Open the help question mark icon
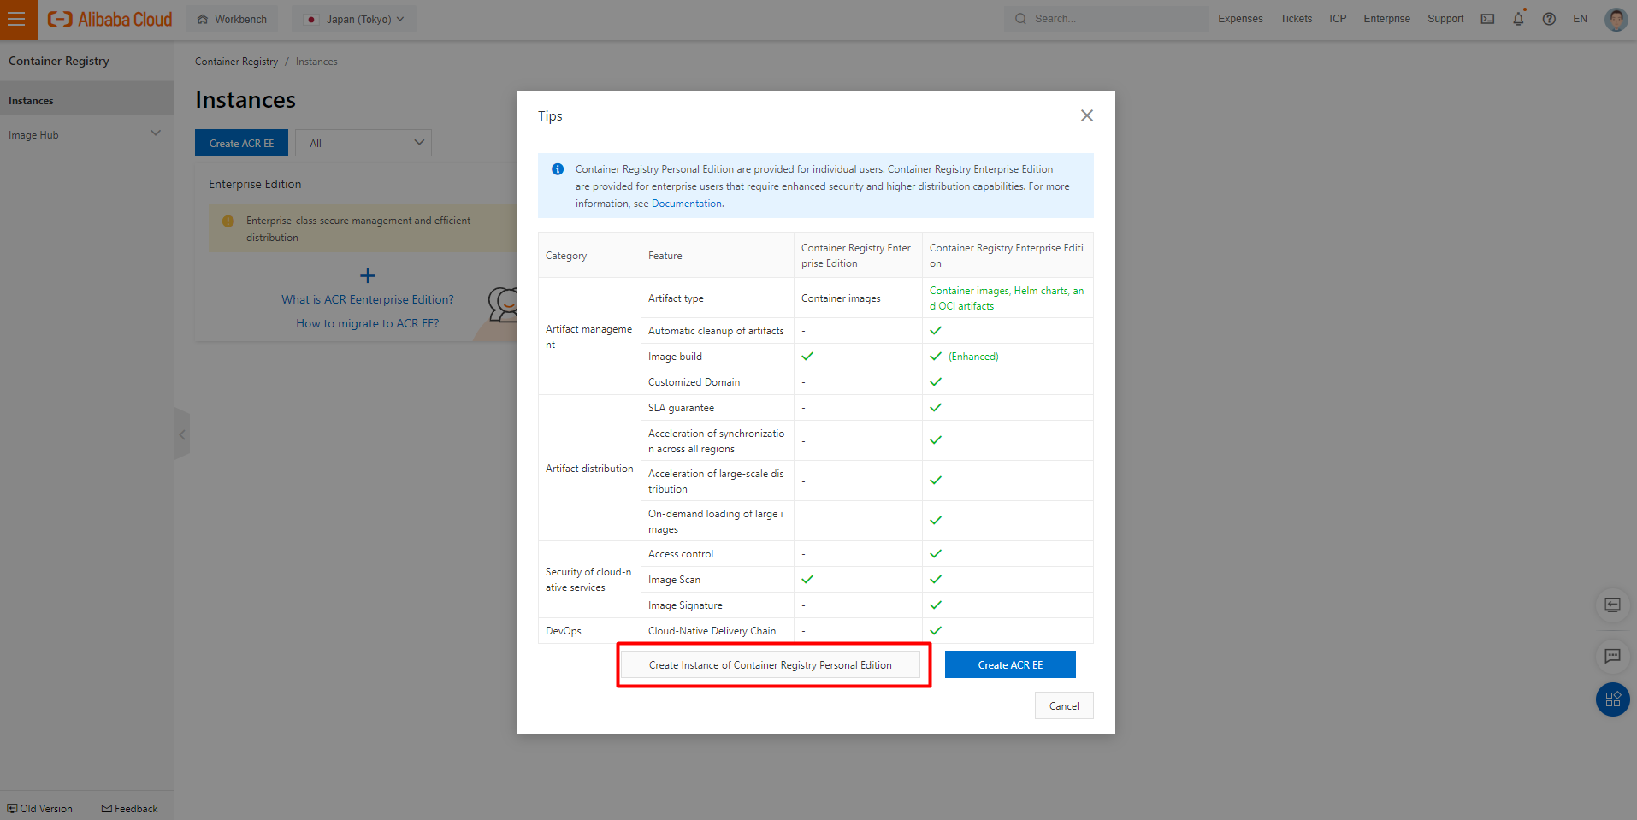Viewport: 1637px width, 820px height. [x=1549, y=19]
